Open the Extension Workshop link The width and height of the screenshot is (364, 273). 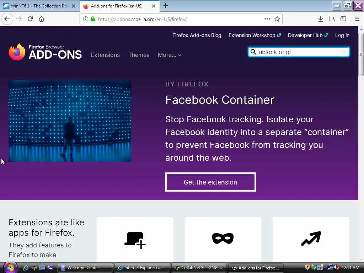[255, 35]
